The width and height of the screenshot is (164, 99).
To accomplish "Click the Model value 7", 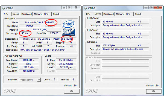I will point(48,43).
